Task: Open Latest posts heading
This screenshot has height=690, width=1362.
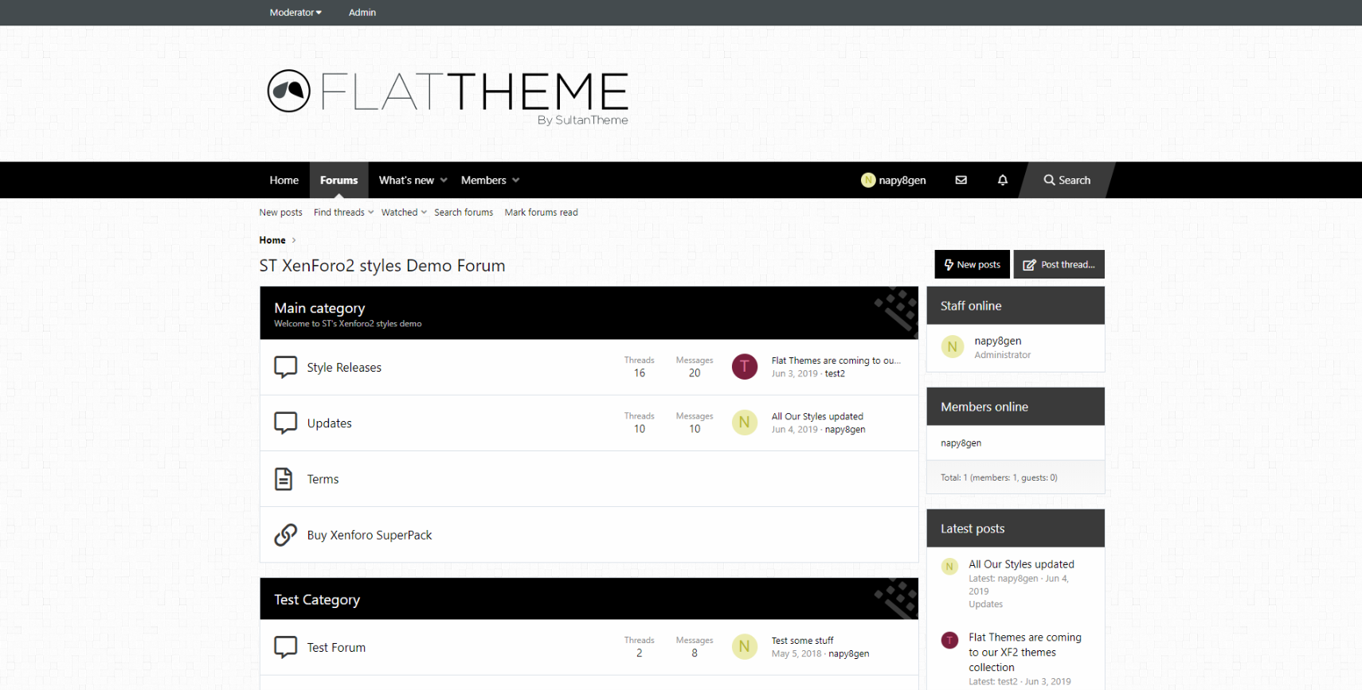Action: (973, 528)
